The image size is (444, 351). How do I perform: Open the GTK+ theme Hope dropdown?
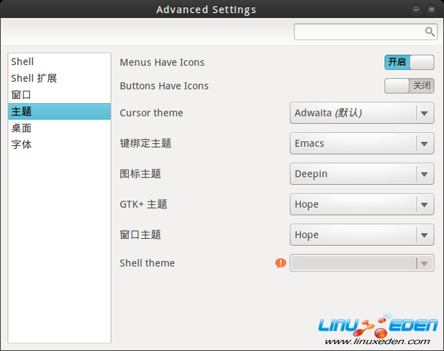click(x=362, y=204)
